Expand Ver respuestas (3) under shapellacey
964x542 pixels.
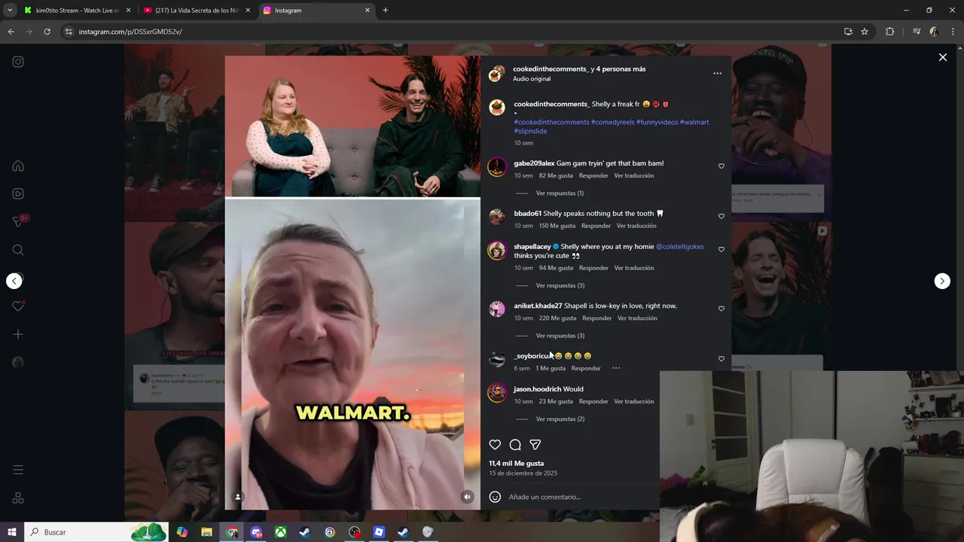(560, 285)
